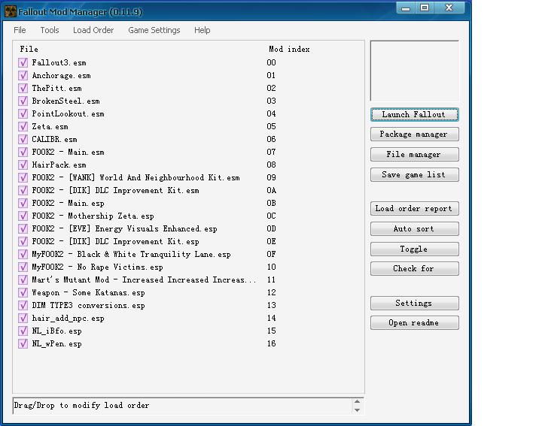The image size is (542, 426).
Task: Generate the Load order report
Action: click(x=415, y=209)
